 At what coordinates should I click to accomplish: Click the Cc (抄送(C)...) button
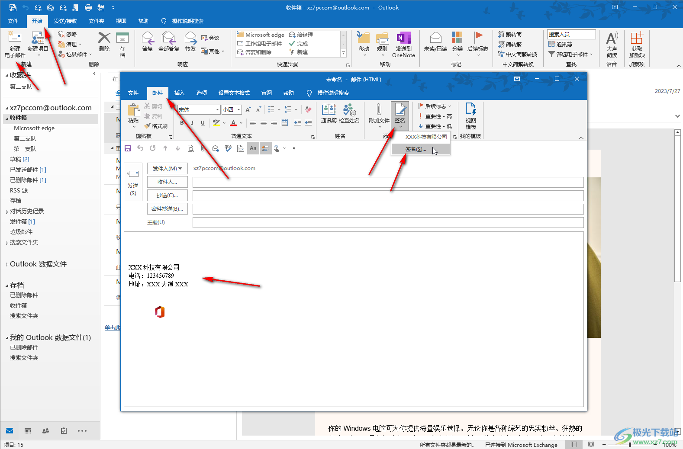[168, 195]
